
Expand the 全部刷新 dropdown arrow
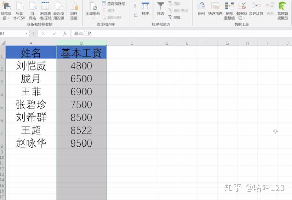[93, 18]
